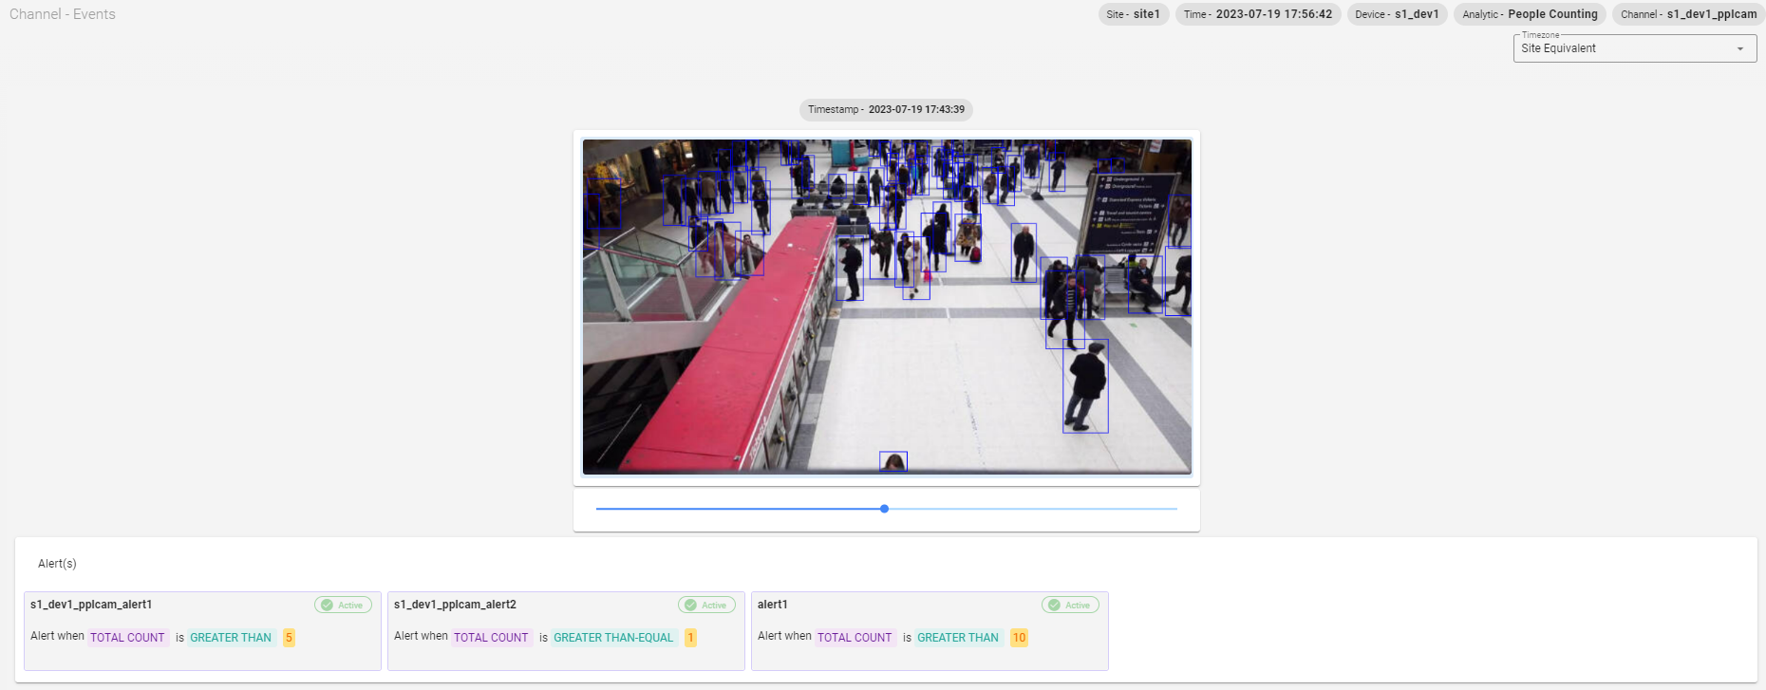The width and height of the screenshot is (1766, 690).
Task: Click the threshold value 1 badge
Action: 690,638
